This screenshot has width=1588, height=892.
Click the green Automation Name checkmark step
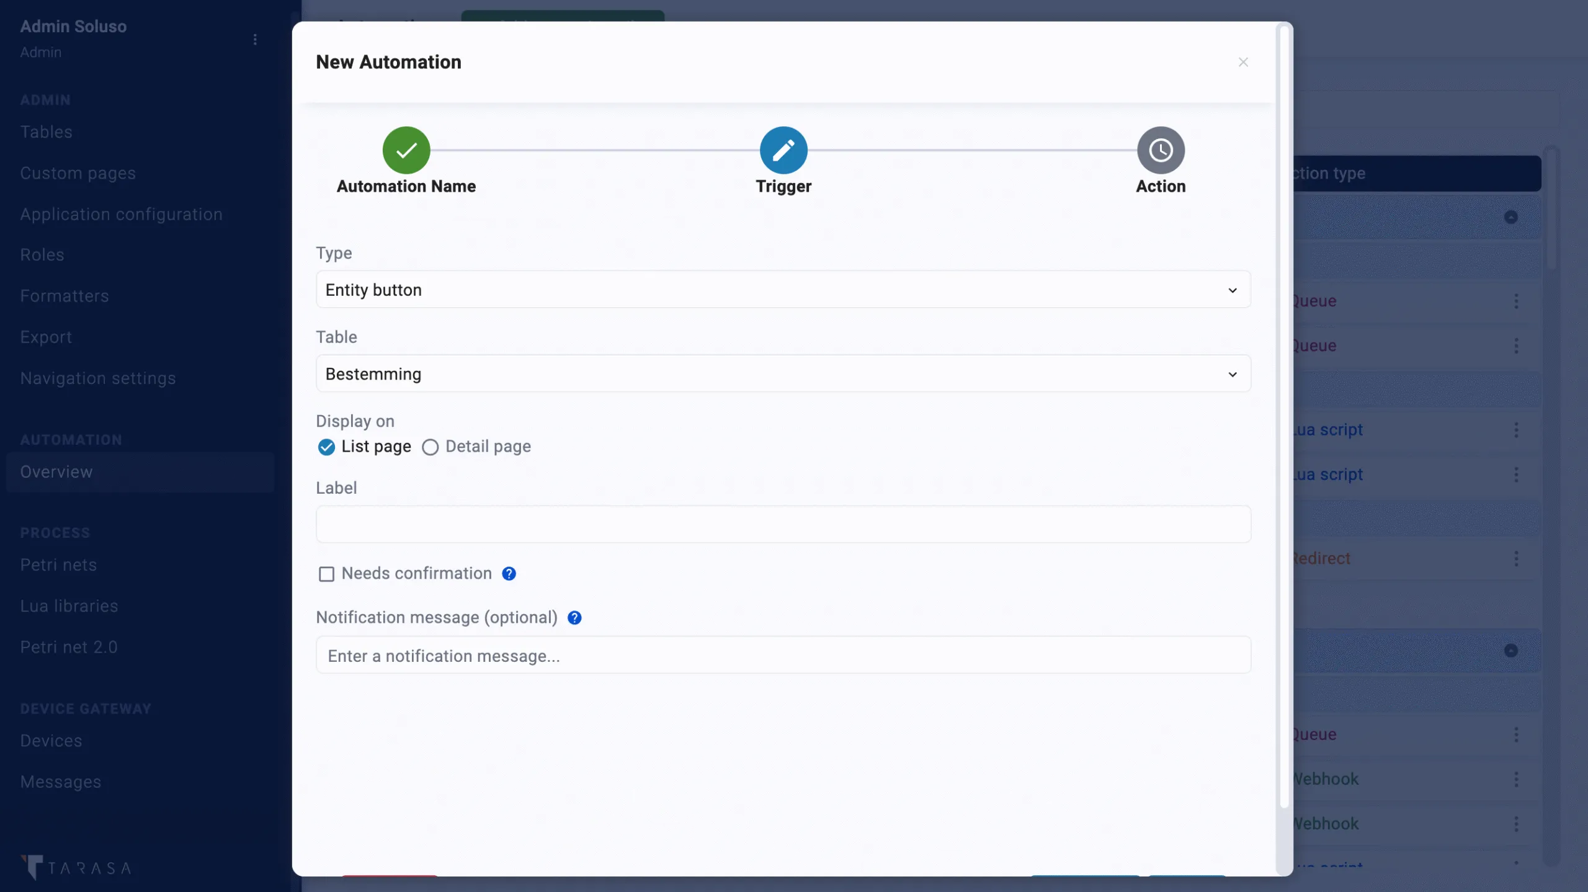point(406,150)
